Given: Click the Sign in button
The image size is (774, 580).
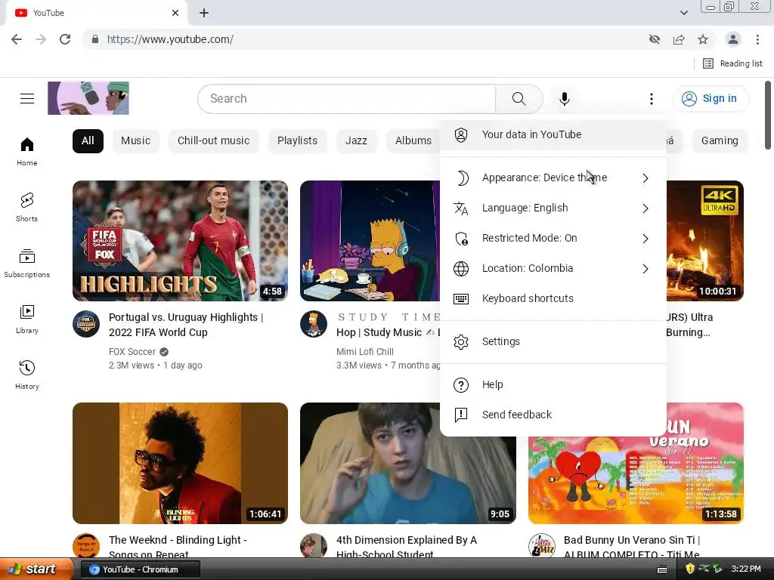Looking at the screenshot, I should tap(711, 99).
